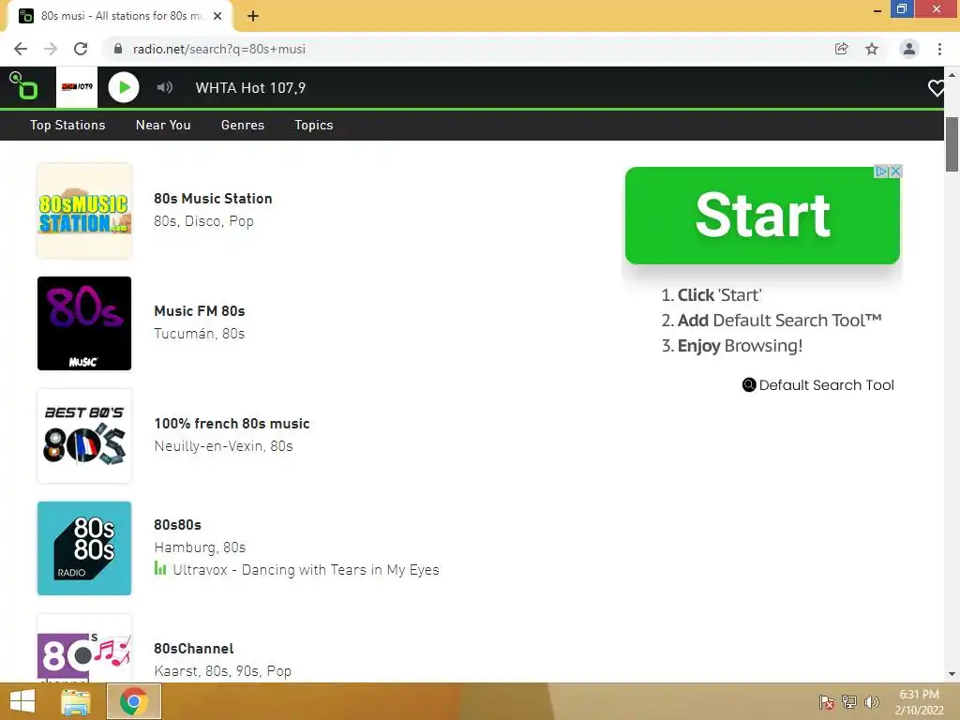
Task: Open the 80sChannel station link
Action: 194,649
